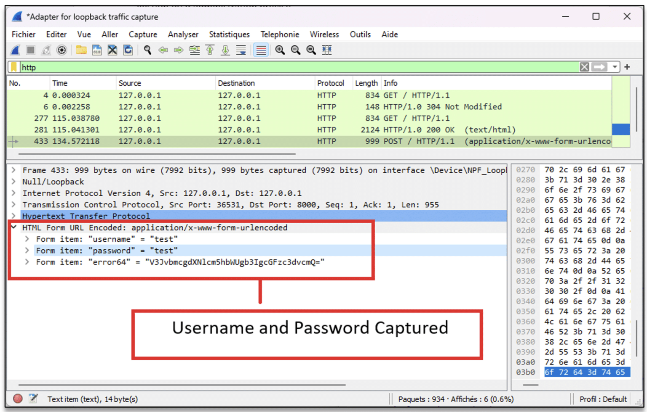Select the Find packet magnifier tool

[147, 50]
